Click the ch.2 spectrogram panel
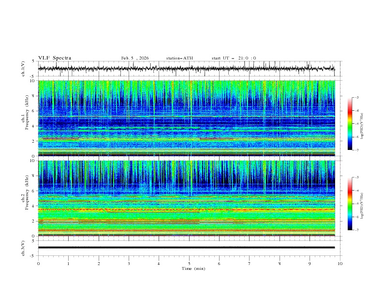This screenshot has height=296, width=383. click(187, 198)
